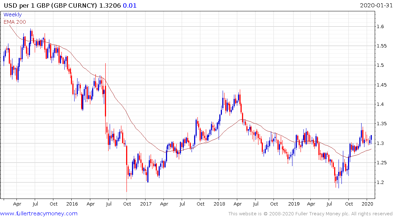
Task: Click the 1.3 price axis label
Action: pos(380,143)
